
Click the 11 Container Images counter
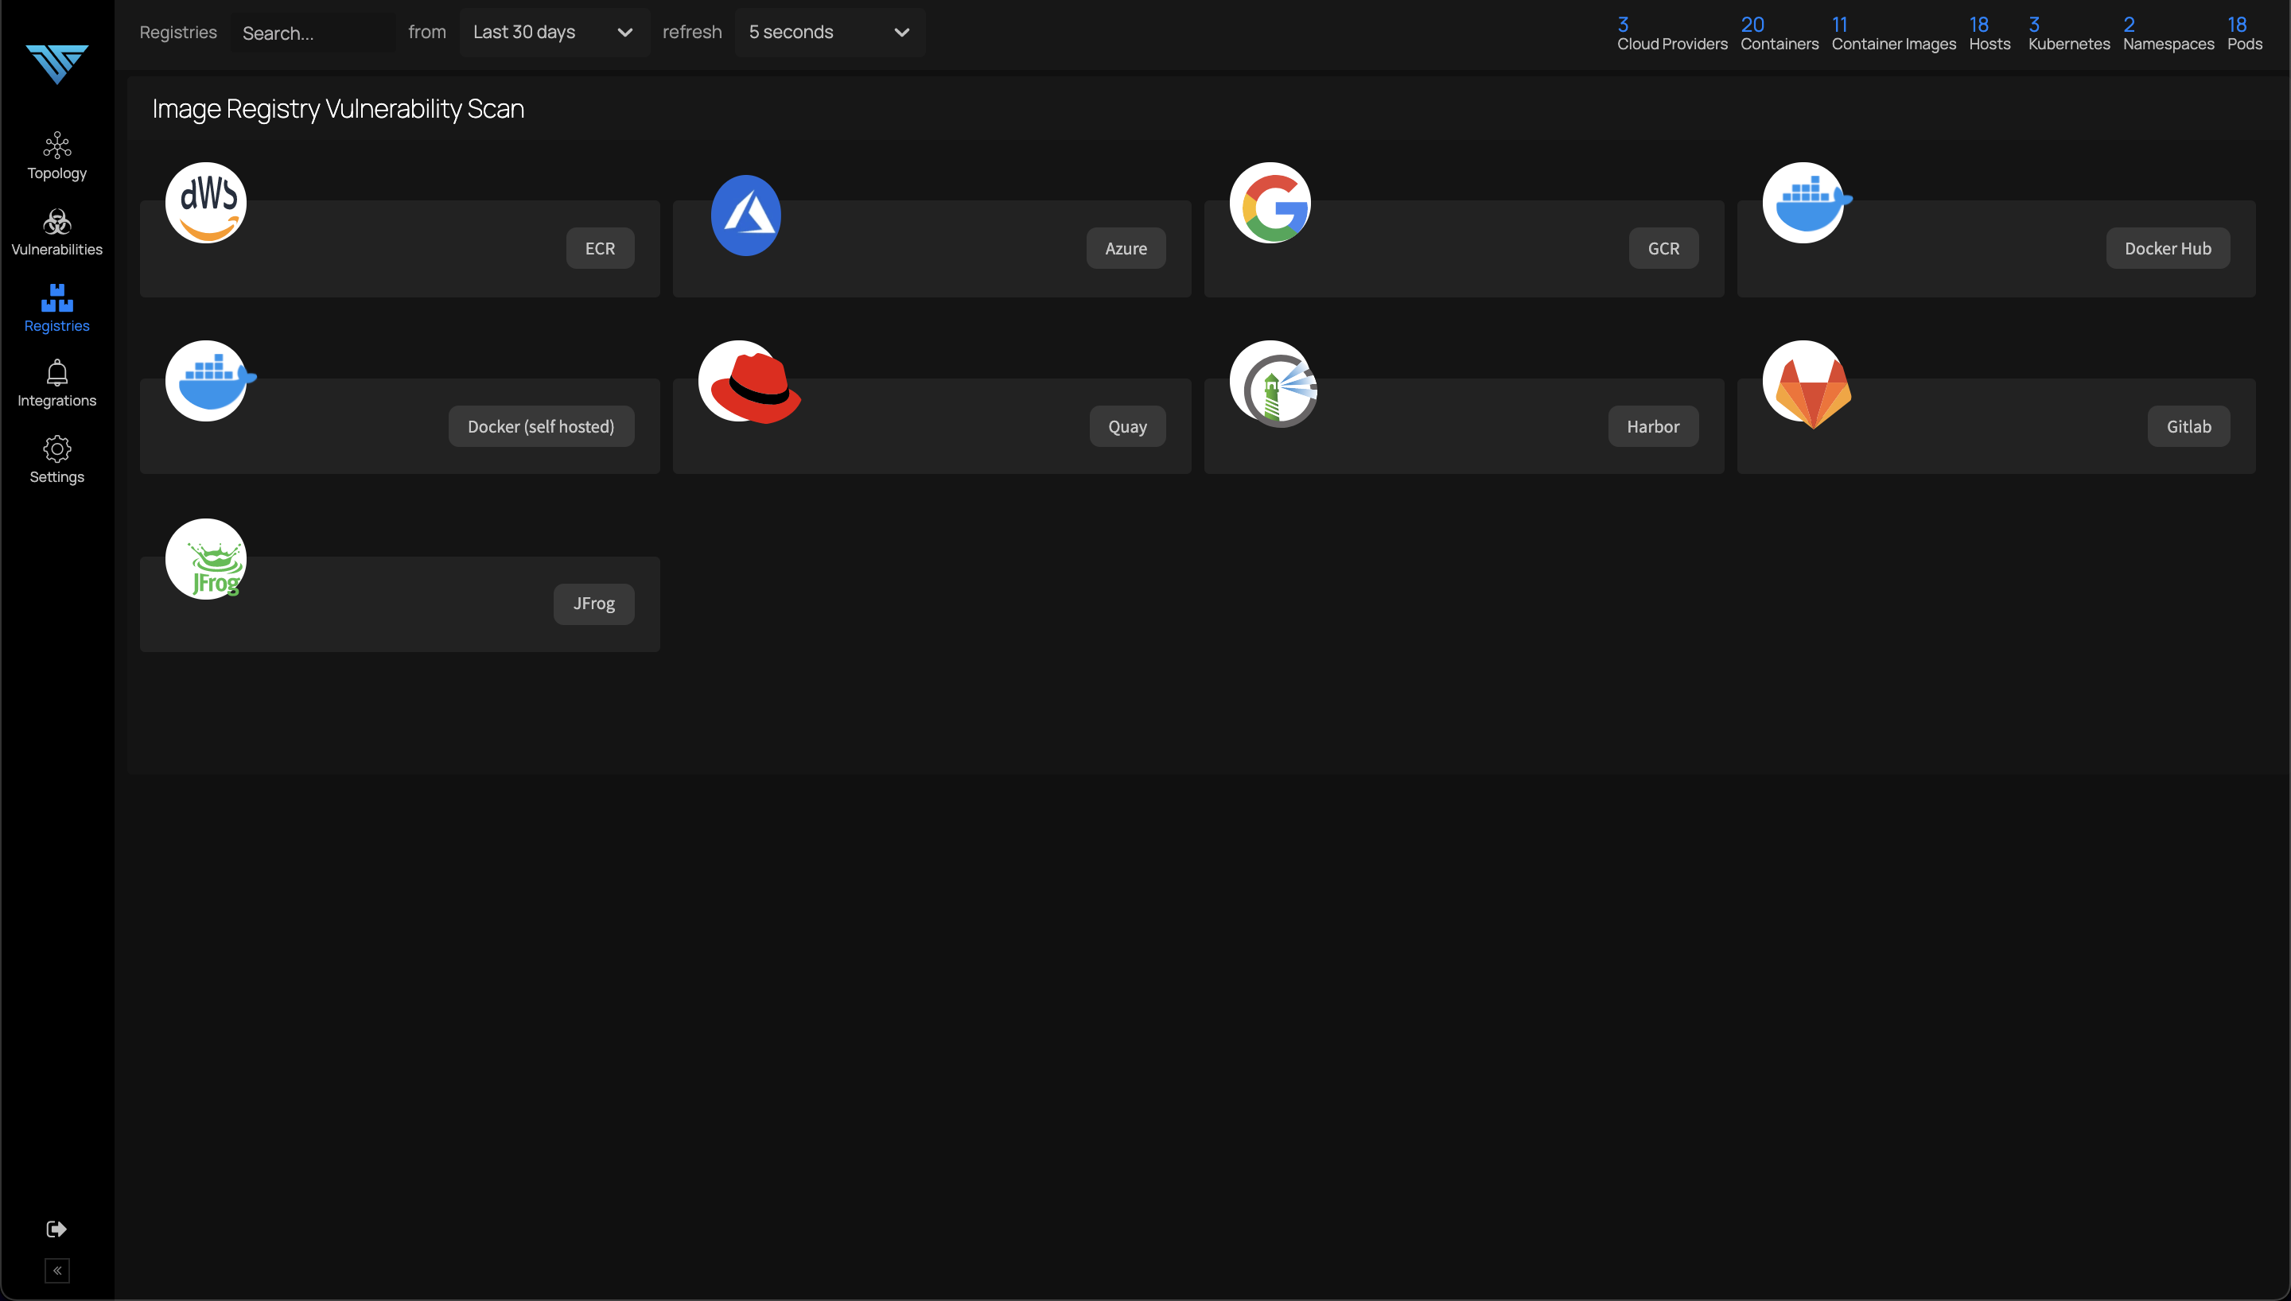(x=1893, y=34)
